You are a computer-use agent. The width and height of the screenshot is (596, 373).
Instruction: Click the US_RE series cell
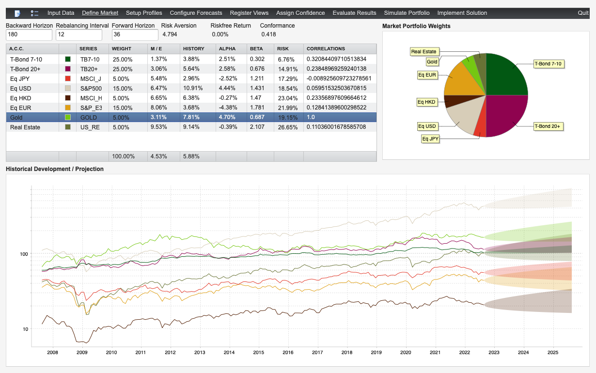(x=92, y=127)
